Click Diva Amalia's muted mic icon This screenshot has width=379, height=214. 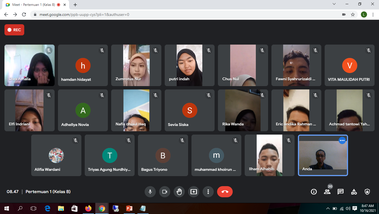(49, 50)
